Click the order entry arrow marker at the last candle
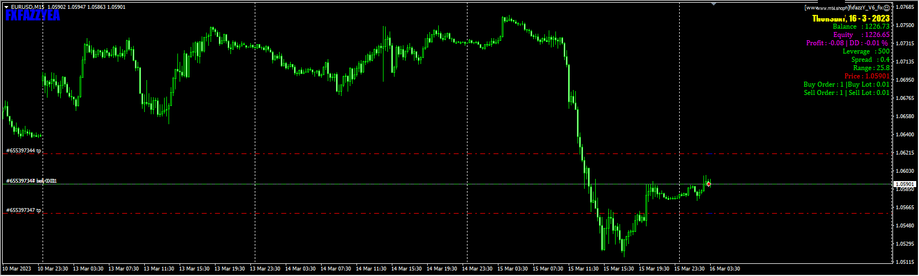Screen dimensions: 919x276 point(708,184)
